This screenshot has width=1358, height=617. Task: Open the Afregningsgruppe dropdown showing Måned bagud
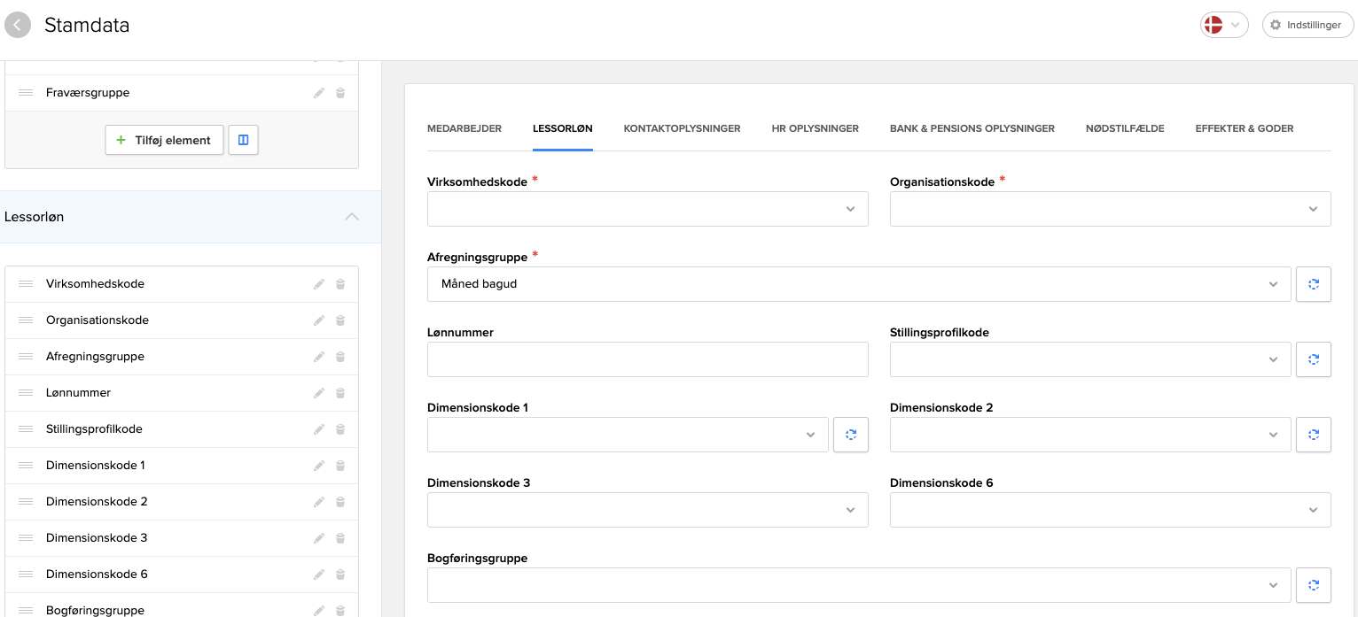(x=858, y=284)
